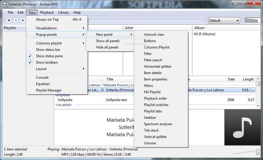
Task: Add a Columns Playlist panel
Action: [161, 47]
